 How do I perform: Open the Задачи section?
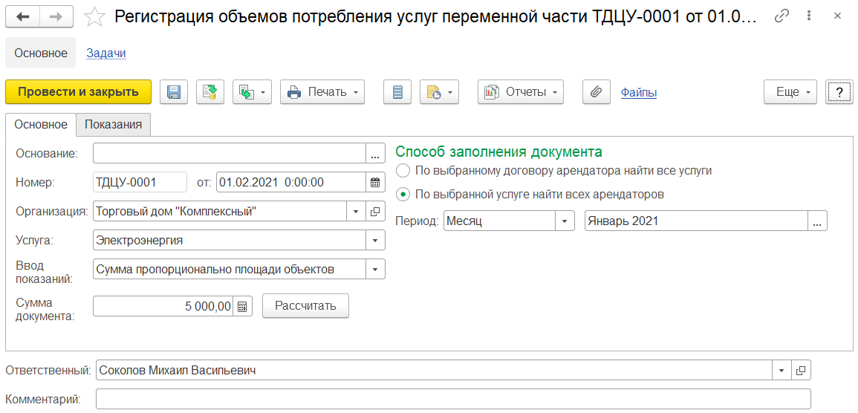click(106, 53)
